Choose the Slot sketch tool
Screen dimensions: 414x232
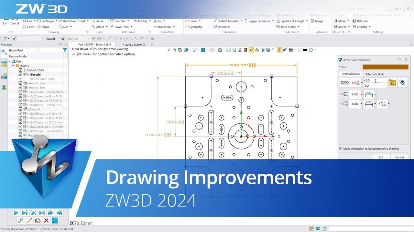63,27
